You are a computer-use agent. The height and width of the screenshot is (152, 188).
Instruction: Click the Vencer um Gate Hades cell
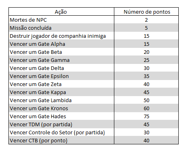click(x=61, y=116)
